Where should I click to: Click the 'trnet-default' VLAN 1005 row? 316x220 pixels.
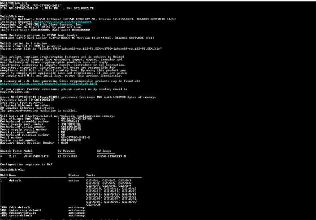tap(42, 216)
